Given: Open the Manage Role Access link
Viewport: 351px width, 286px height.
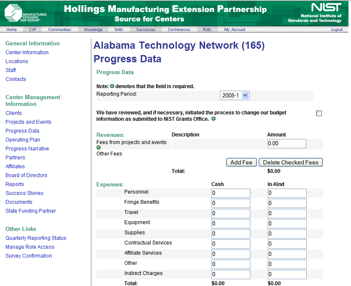Looking at the screenshot, I should 30,247.
